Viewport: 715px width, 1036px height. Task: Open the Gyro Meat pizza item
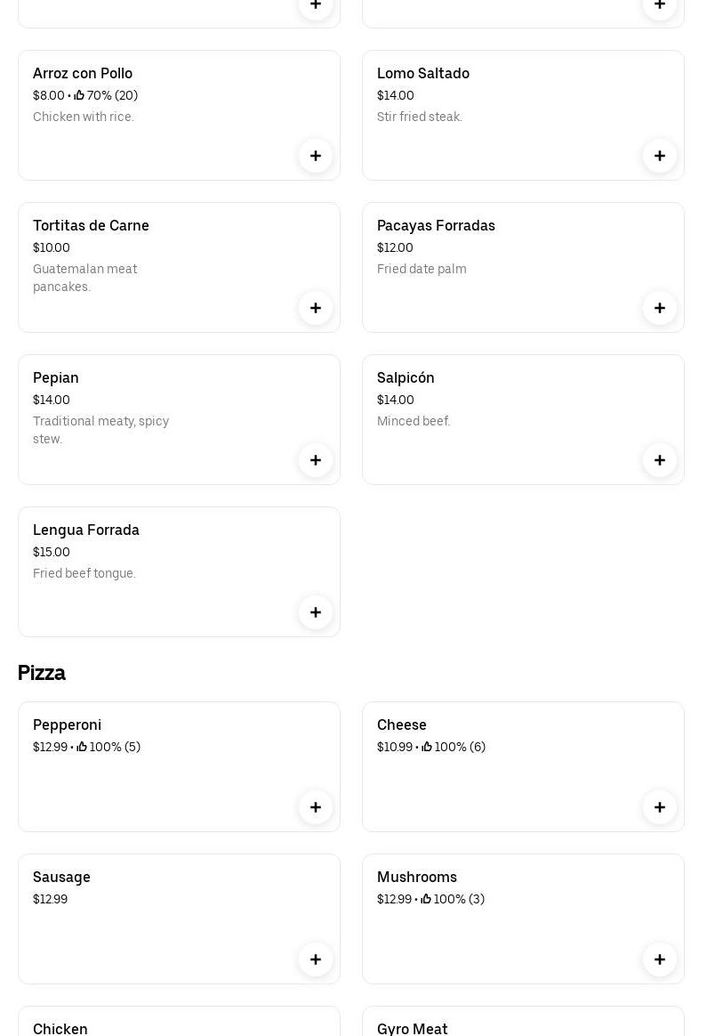413,1028
